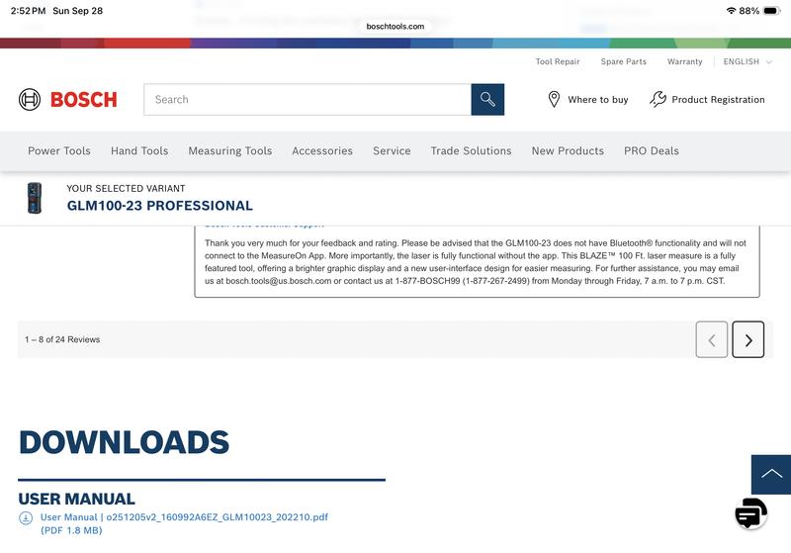791x553 pixels.
Task: Expand the ENGLISH language dropdown
Action: 747,61
